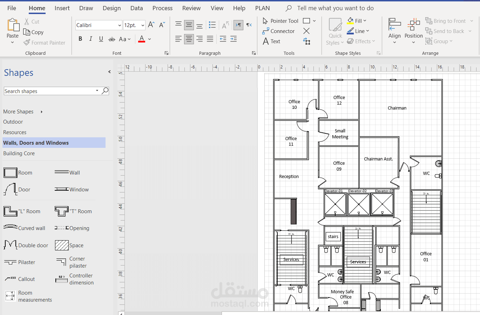Viewport: 480px width, 315px height.
Task: Decrease paragraph indent
Action: (223, 39)
